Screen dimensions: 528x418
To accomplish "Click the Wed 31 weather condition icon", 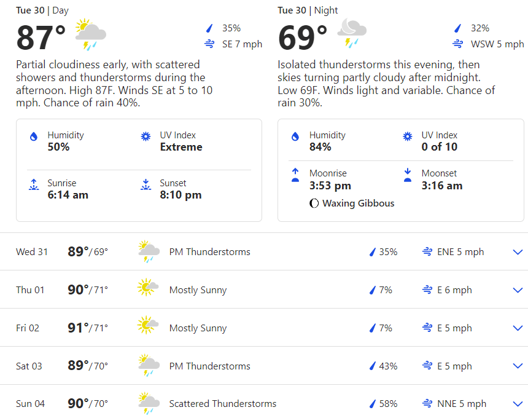I will (148, 251).
